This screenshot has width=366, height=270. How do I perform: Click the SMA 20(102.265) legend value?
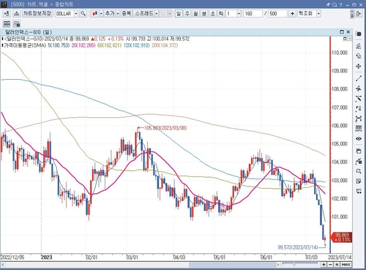(83, 45)
